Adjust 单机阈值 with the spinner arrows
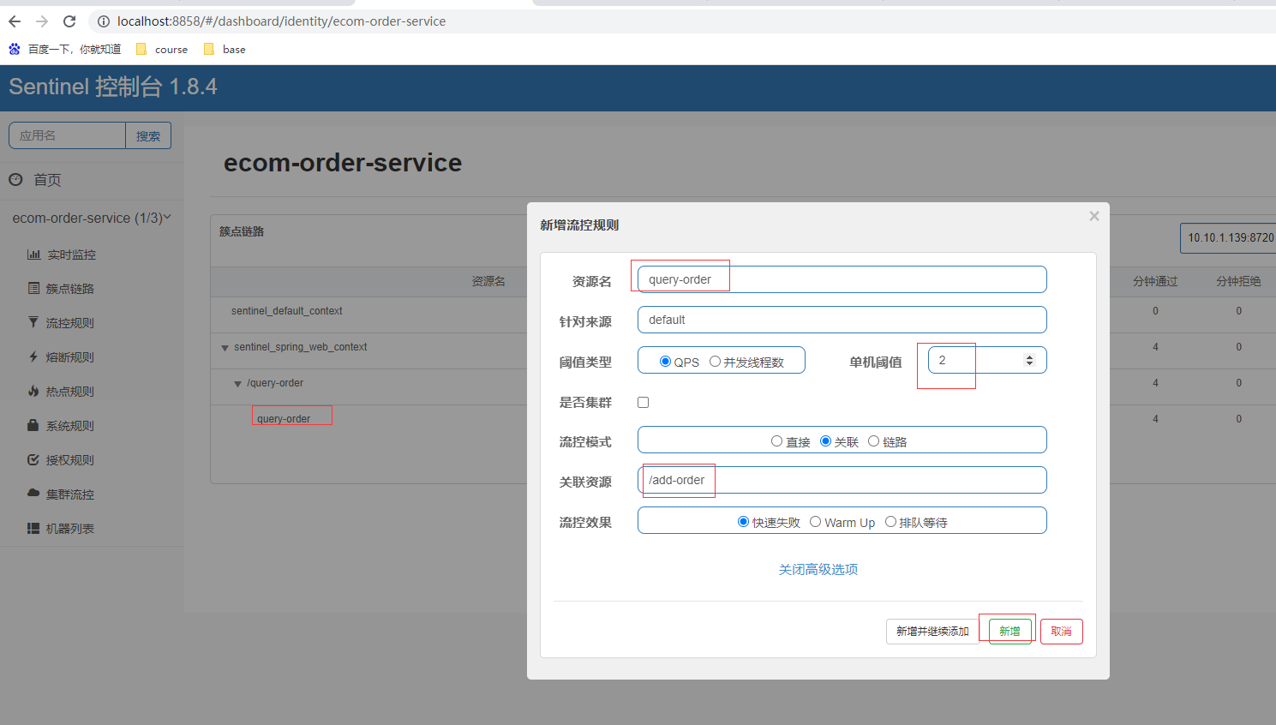Screen dimensions: 1276x725 click(x=1029, y=361)
